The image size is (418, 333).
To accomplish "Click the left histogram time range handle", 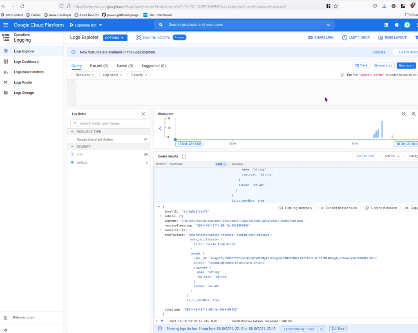I will (175, 140).
